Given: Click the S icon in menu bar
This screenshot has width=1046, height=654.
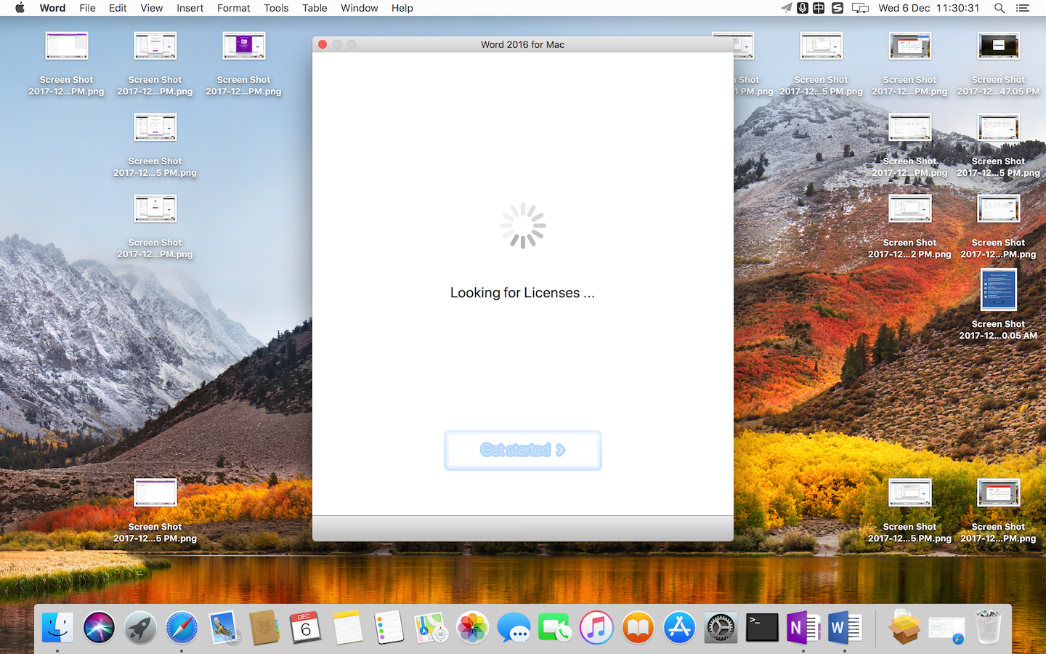Looking at the screenshot, I should tap(838, 8).
